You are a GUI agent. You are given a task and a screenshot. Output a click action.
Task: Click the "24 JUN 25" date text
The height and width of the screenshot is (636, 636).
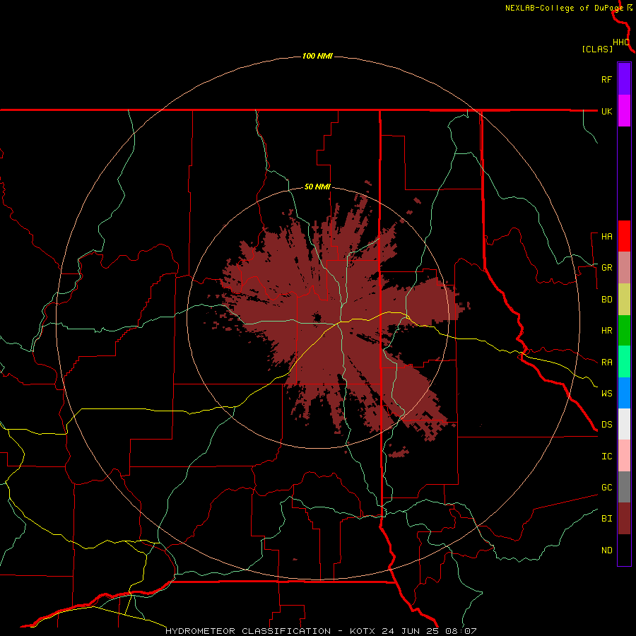click(411, 631)
